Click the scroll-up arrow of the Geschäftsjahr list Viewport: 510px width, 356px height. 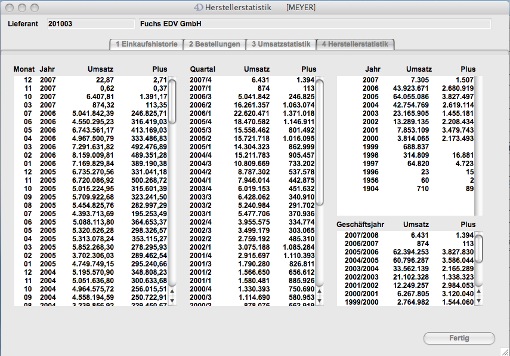pos(478,291)
